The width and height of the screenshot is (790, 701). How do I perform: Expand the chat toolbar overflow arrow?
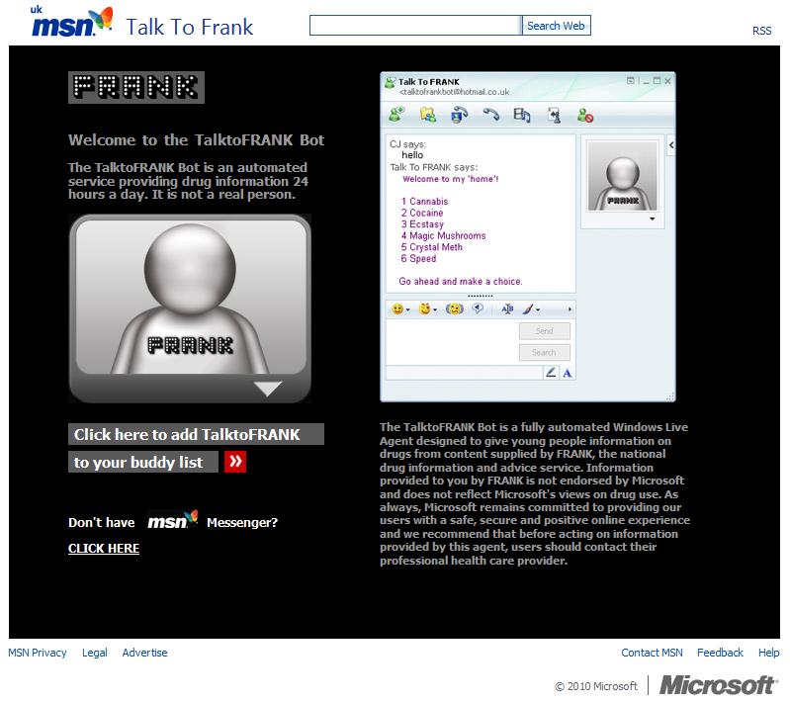point(570,309)
